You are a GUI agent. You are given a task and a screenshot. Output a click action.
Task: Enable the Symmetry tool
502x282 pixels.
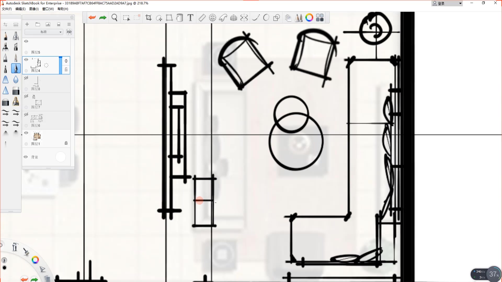244,17
